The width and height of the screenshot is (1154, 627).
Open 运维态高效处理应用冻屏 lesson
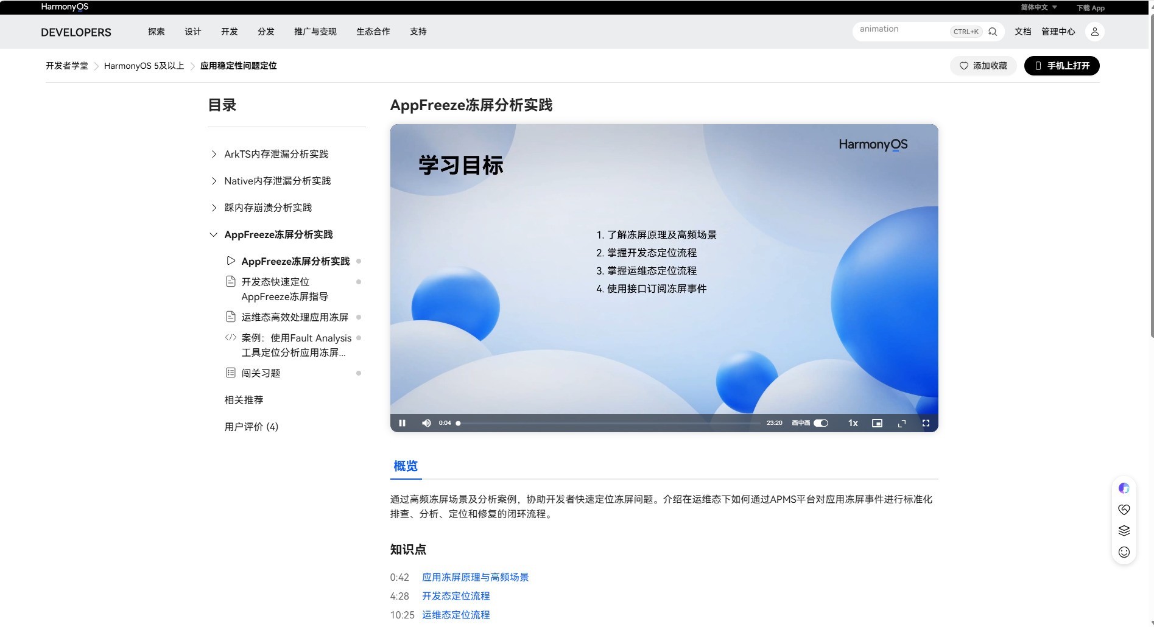point(295,317)
